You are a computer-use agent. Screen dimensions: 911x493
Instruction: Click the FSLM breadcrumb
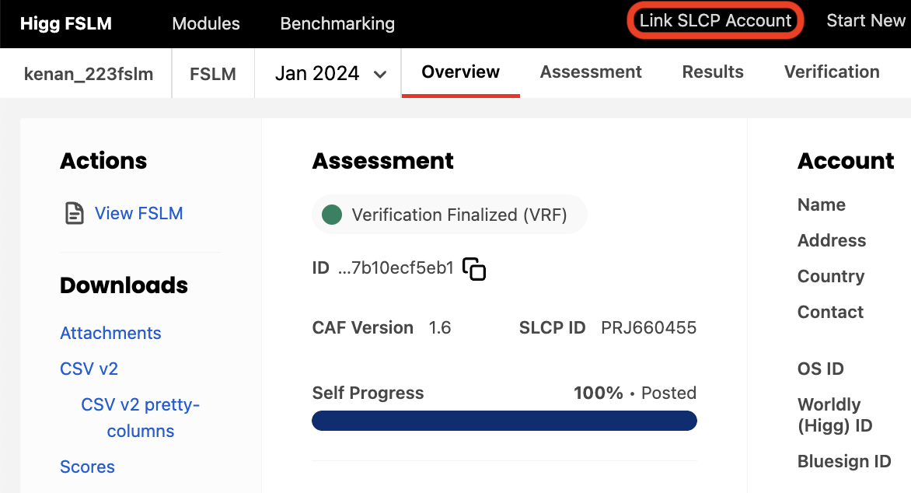click(213, 74)
